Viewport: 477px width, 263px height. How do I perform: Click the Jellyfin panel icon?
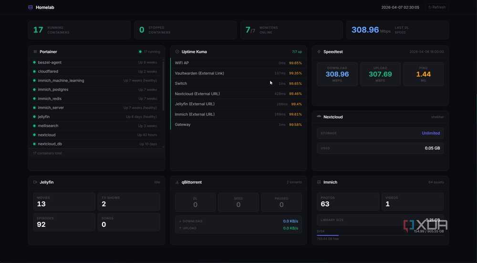tap(35, 182)
